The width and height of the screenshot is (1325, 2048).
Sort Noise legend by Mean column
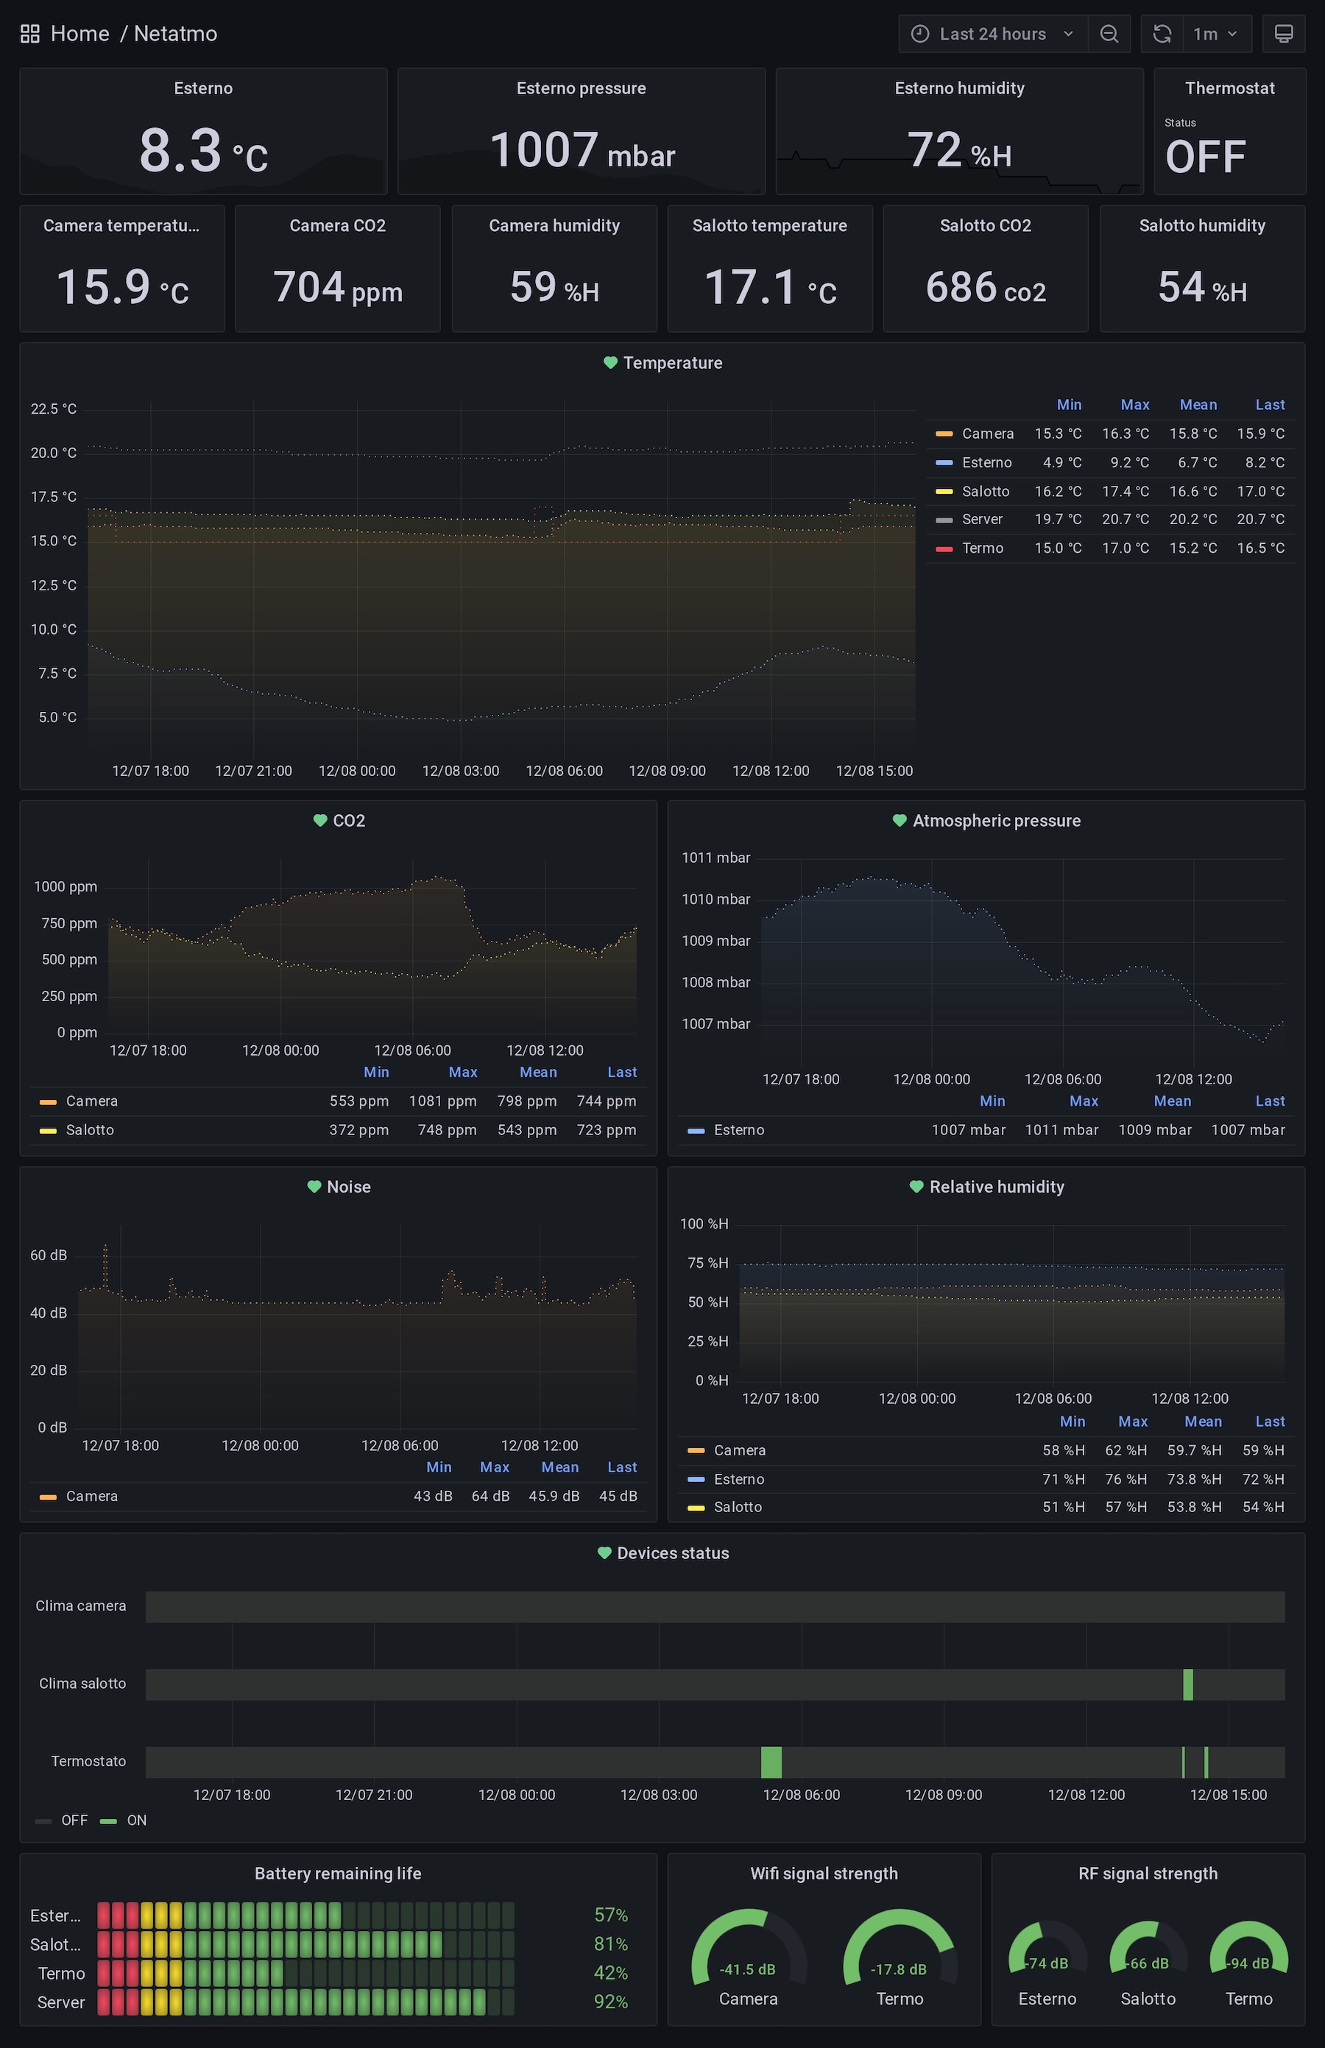[560, 1467]
